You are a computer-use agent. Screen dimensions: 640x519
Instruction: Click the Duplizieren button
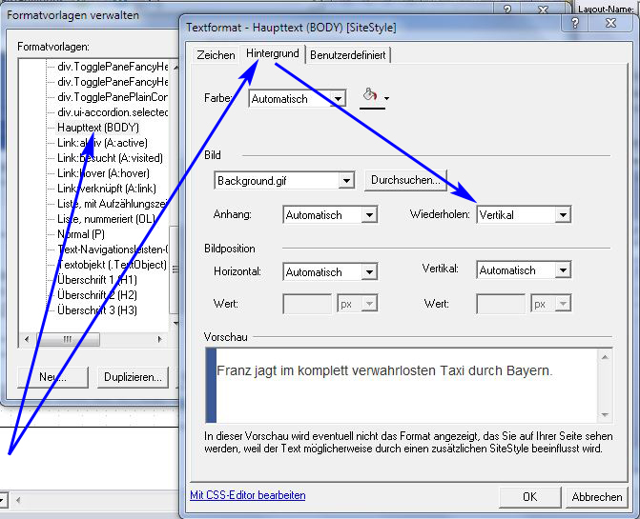(x=133, y=377)
